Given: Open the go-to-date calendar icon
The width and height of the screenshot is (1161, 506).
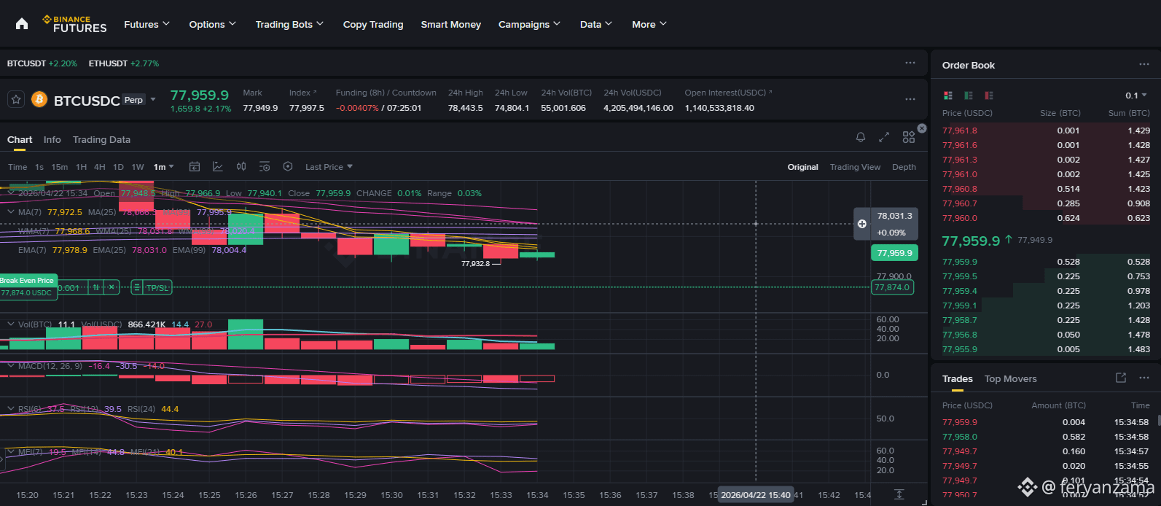Looking at the screenshot, I should coord(195,167).
